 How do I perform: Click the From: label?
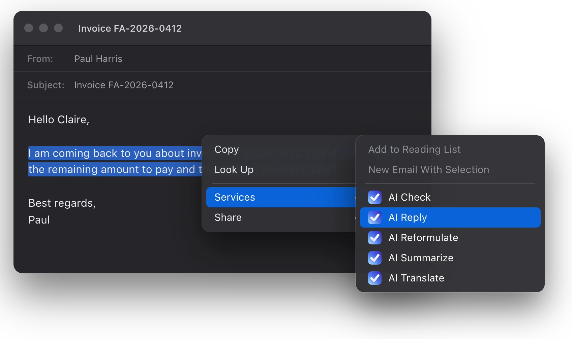(40, 59)
